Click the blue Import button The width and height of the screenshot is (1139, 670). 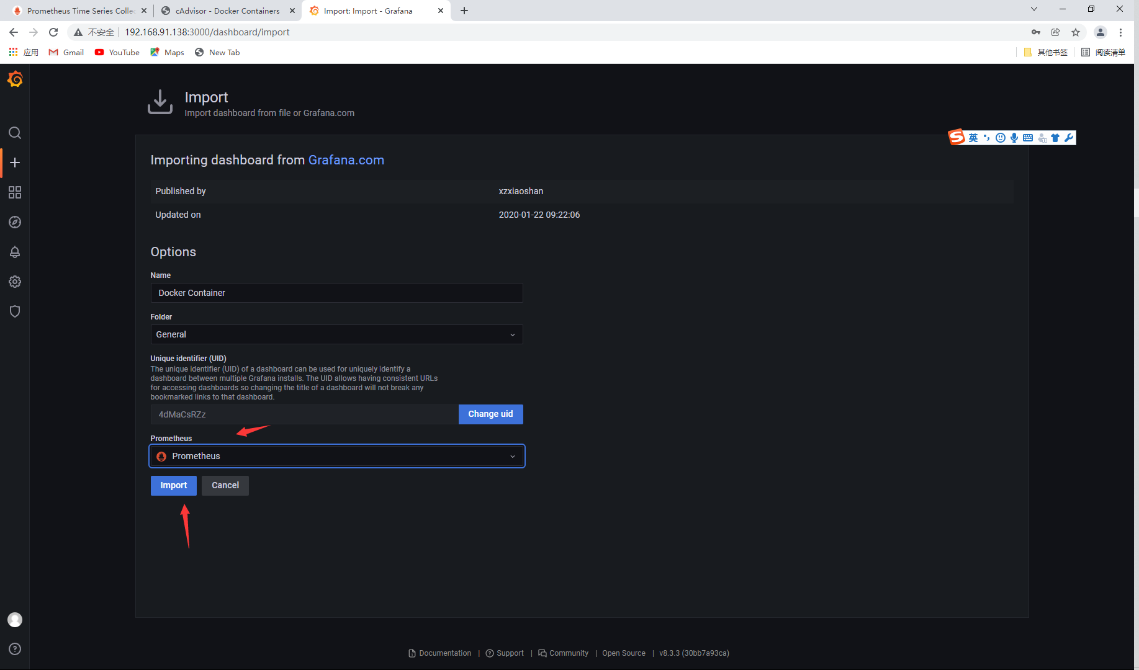click(174, 486)
